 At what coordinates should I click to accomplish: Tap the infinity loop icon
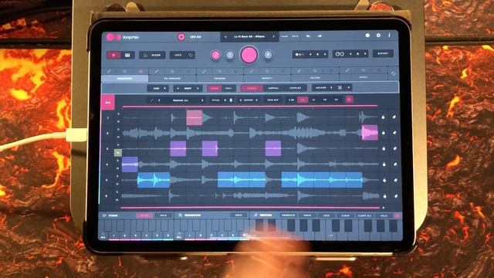point(340,54)
